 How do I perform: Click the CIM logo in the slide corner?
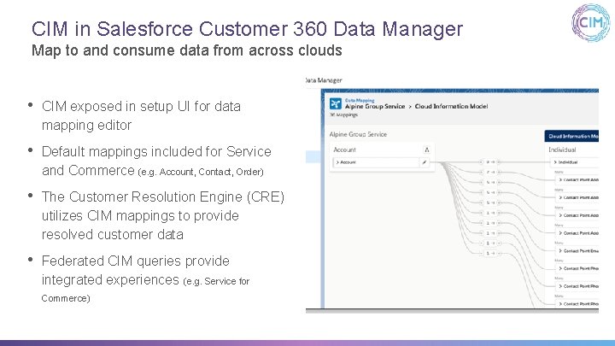click(x=591, y=23)
